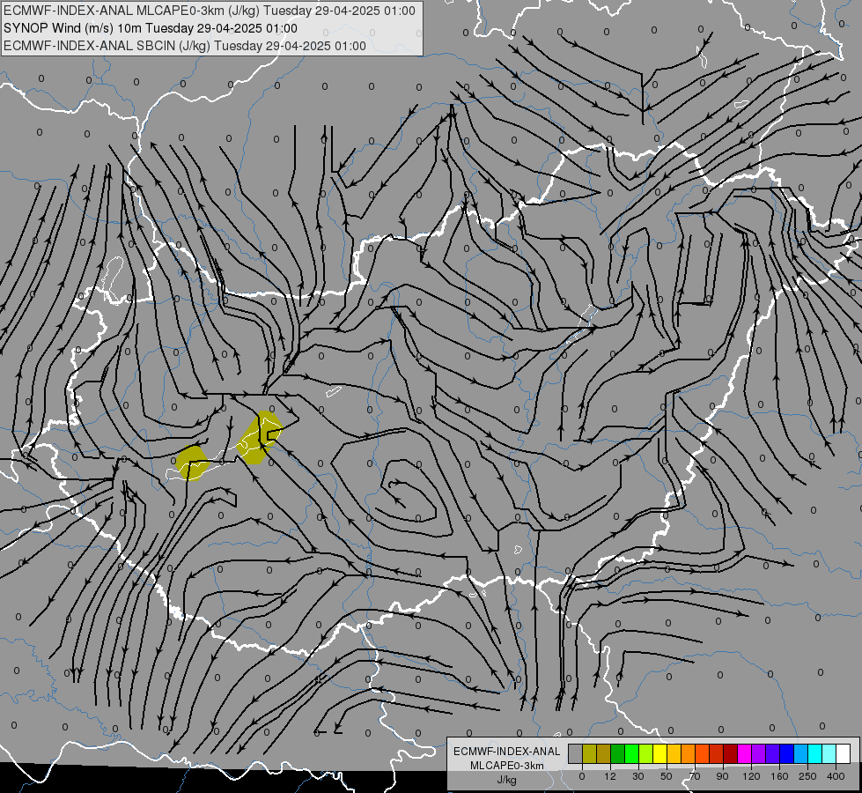
Task: Click the center of the closed streamline spiral
Action: (x=392, y=485)
